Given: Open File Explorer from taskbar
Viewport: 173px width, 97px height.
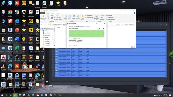Looking at the screenshot, I should (15, 95).
